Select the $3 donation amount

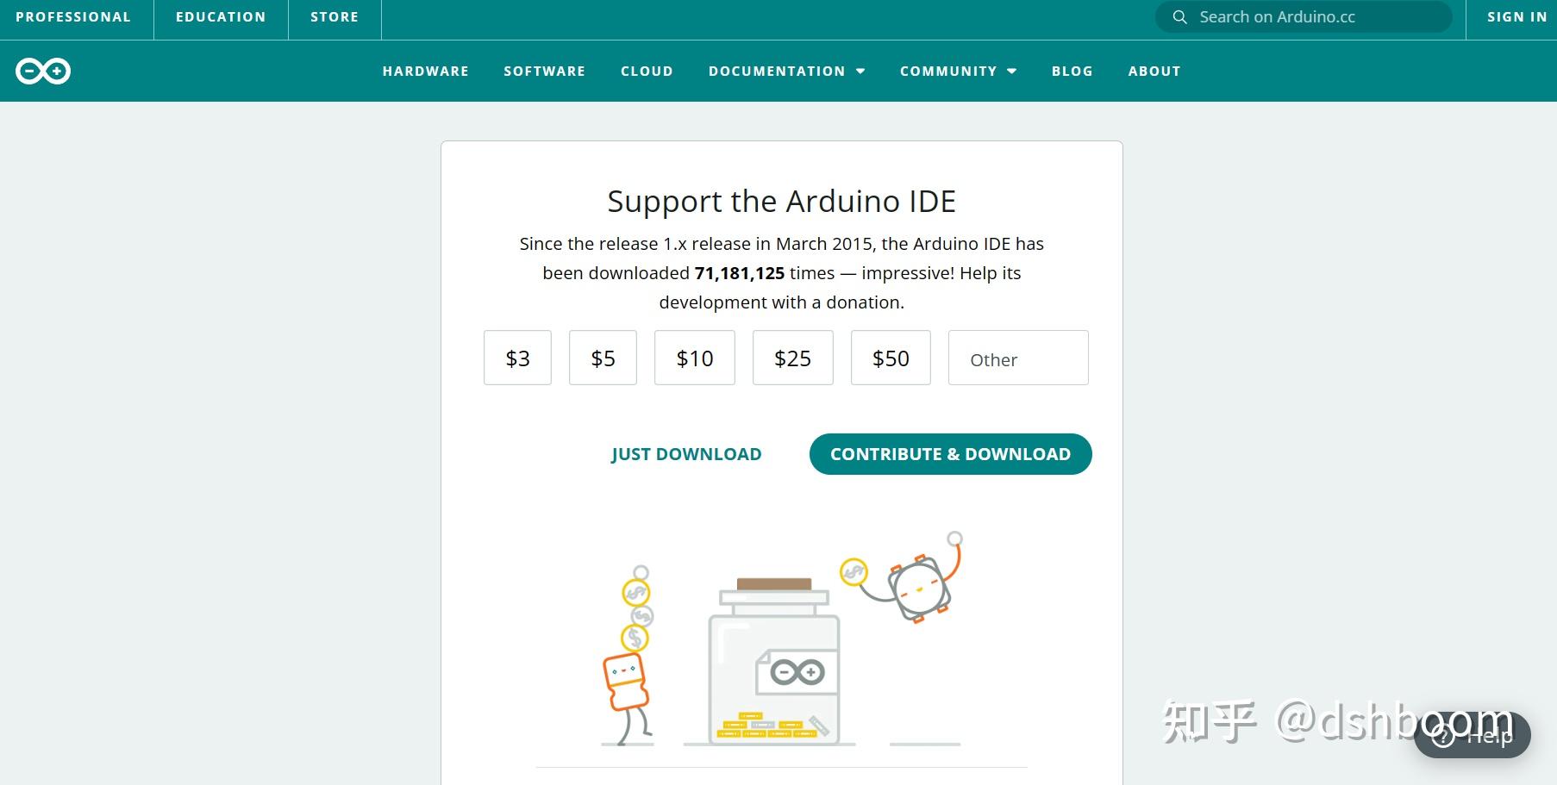click(x=517, y=358)
